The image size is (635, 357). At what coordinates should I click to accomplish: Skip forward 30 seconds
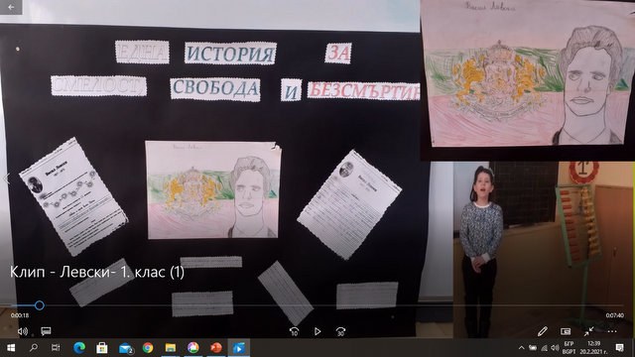tap(340, 331)
